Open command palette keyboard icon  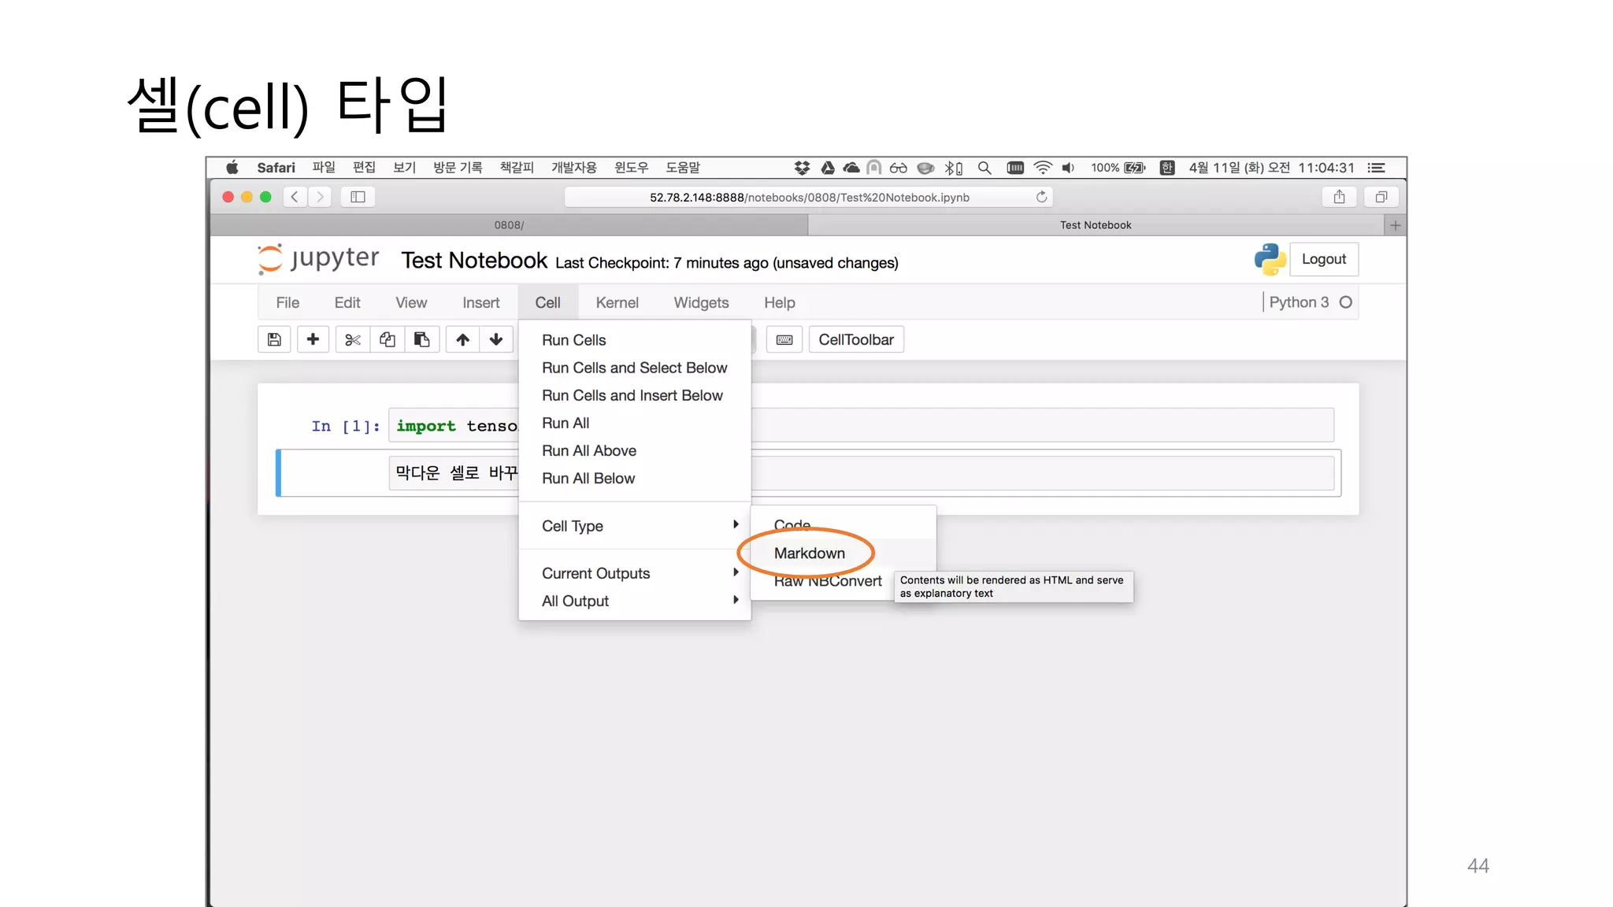(x=784, y=339)
